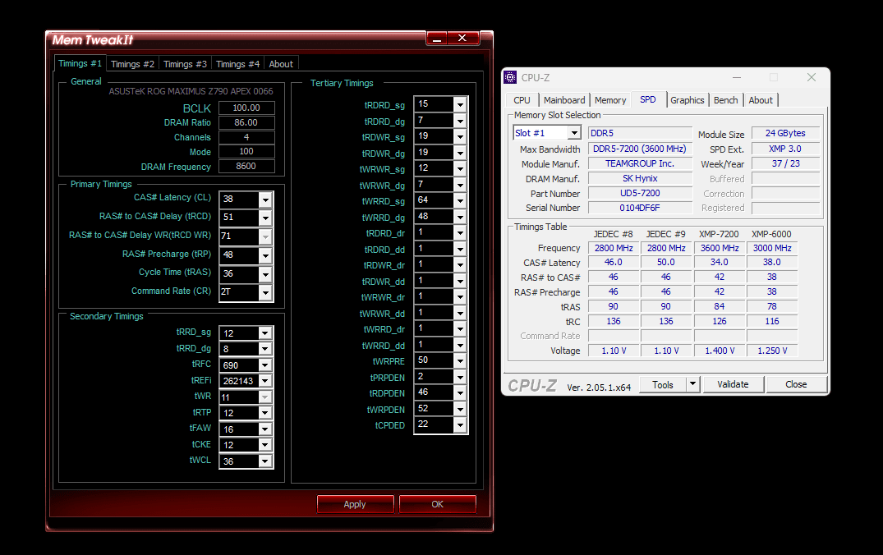Expand the Tools dropdown arrow in CPU-Z
883x555 pixels.
(692, 384)
